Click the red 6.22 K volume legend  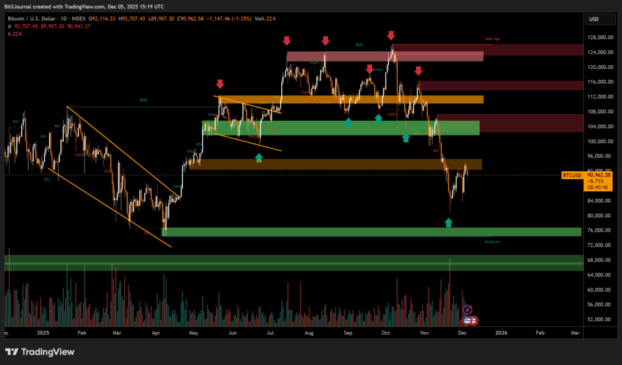tap(14, 33)
